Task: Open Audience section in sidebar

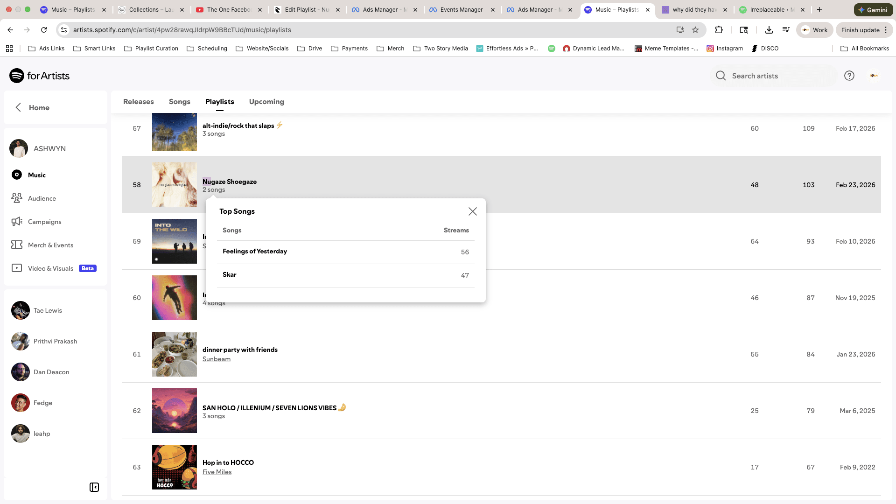Action: 42,198
